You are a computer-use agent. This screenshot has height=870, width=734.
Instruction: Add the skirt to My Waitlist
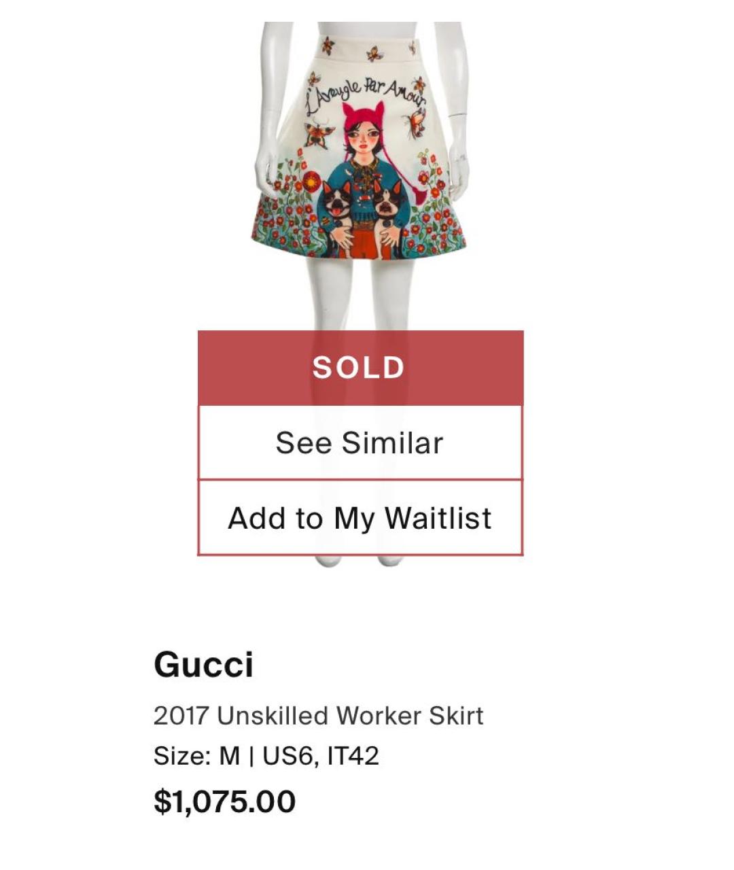coord(360,518)
